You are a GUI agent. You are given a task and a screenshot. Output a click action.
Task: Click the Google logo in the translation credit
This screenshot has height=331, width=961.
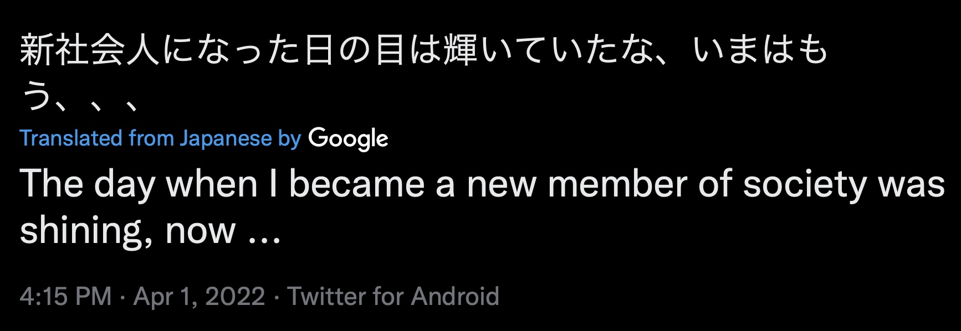coord(348,139)
